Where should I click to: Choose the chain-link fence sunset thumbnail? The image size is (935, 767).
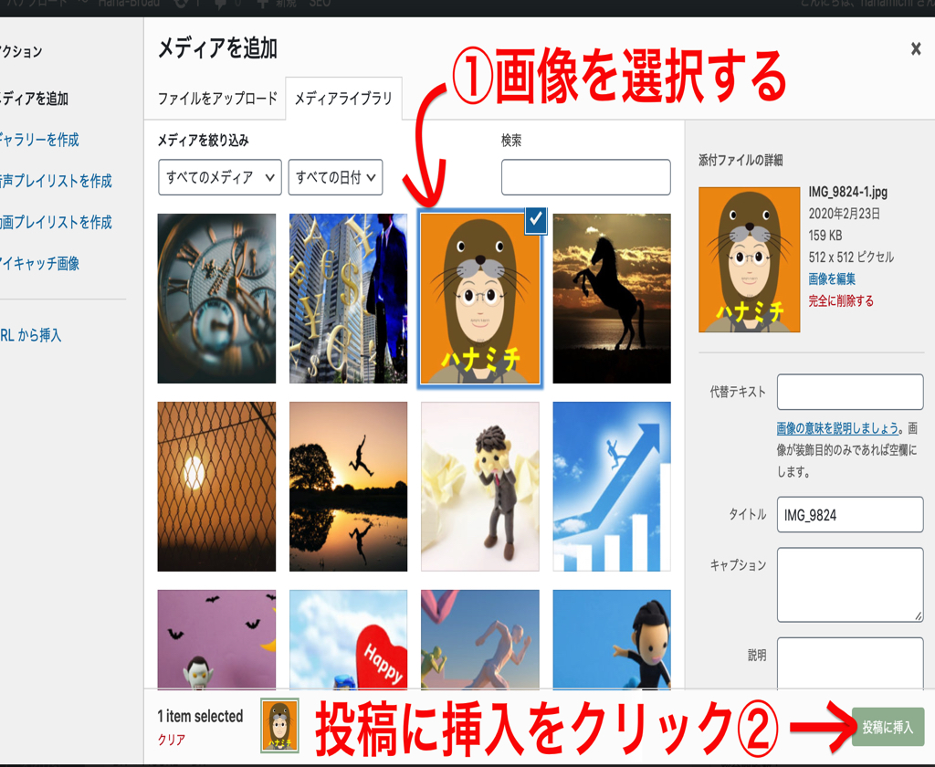216,487
